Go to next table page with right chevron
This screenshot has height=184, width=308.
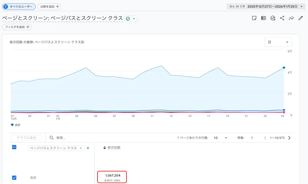pos(289,138)
